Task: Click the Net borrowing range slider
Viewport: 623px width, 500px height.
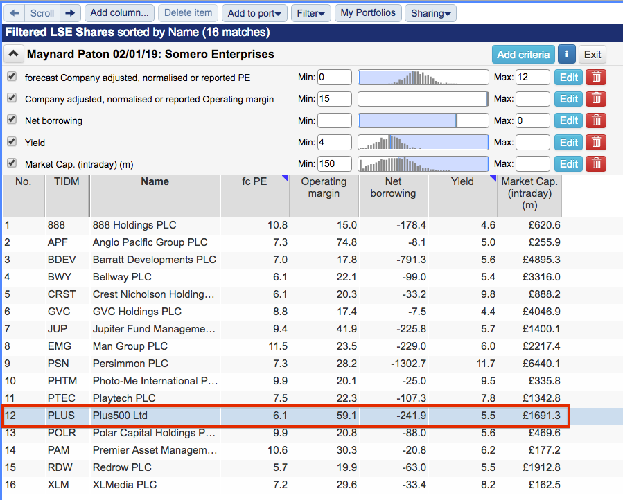Action: point(423,120)
